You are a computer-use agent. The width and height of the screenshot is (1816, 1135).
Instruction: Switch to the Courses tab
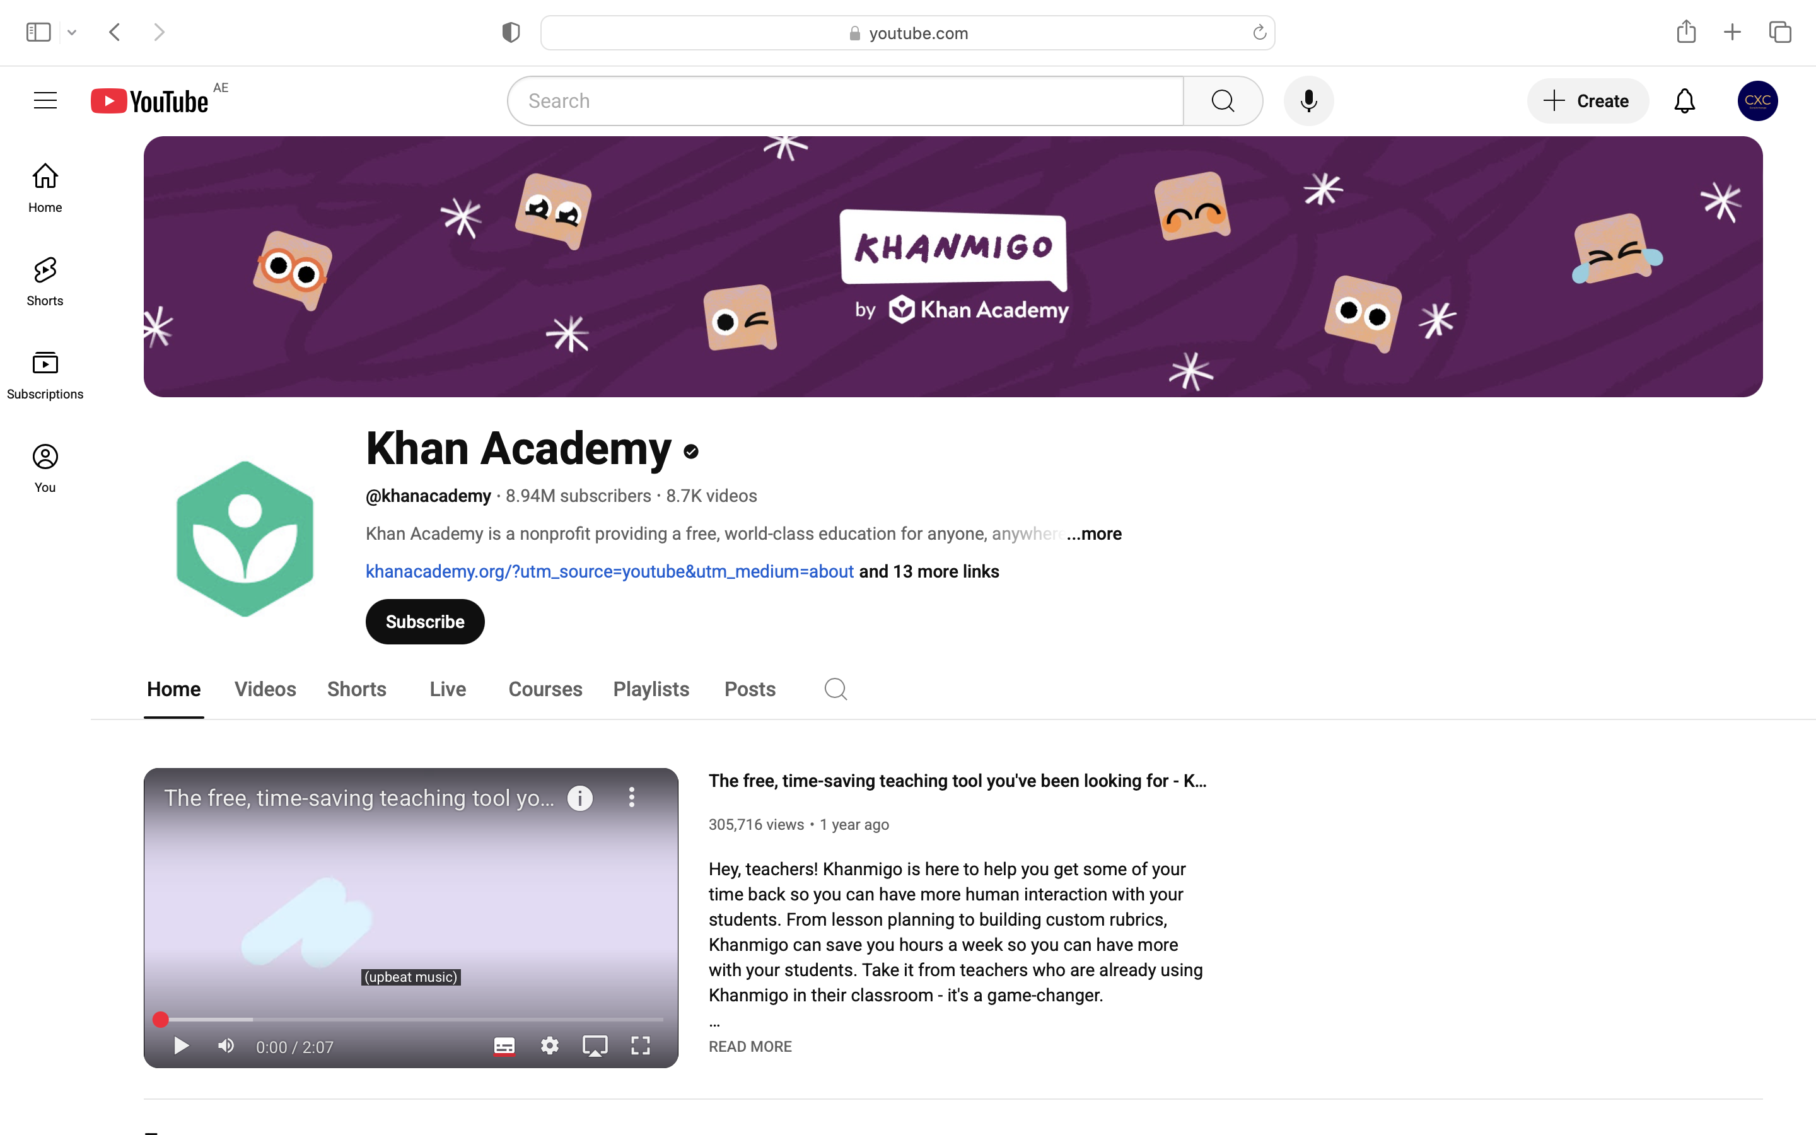pos(545,689)
